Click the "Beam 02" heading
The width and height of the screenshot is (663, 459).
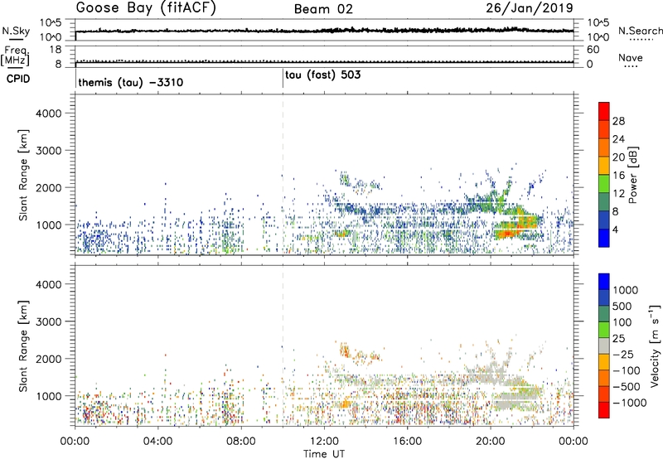coord(323,9)
